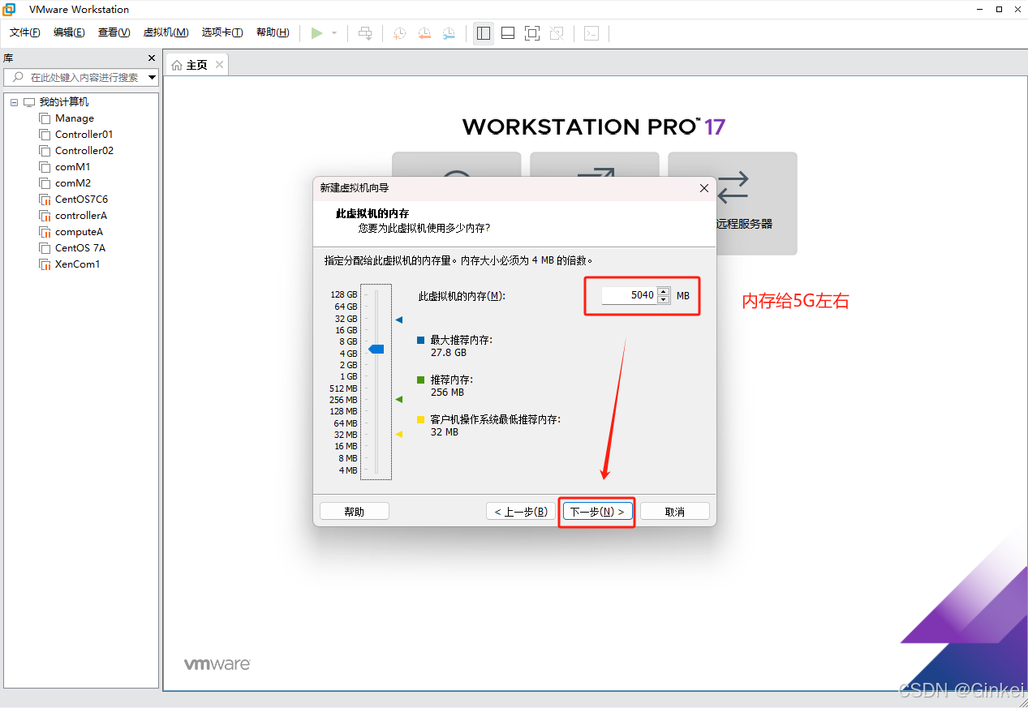Click the 4 MB scale label
The image size is (1028, 708).
(x=348, y=470)
